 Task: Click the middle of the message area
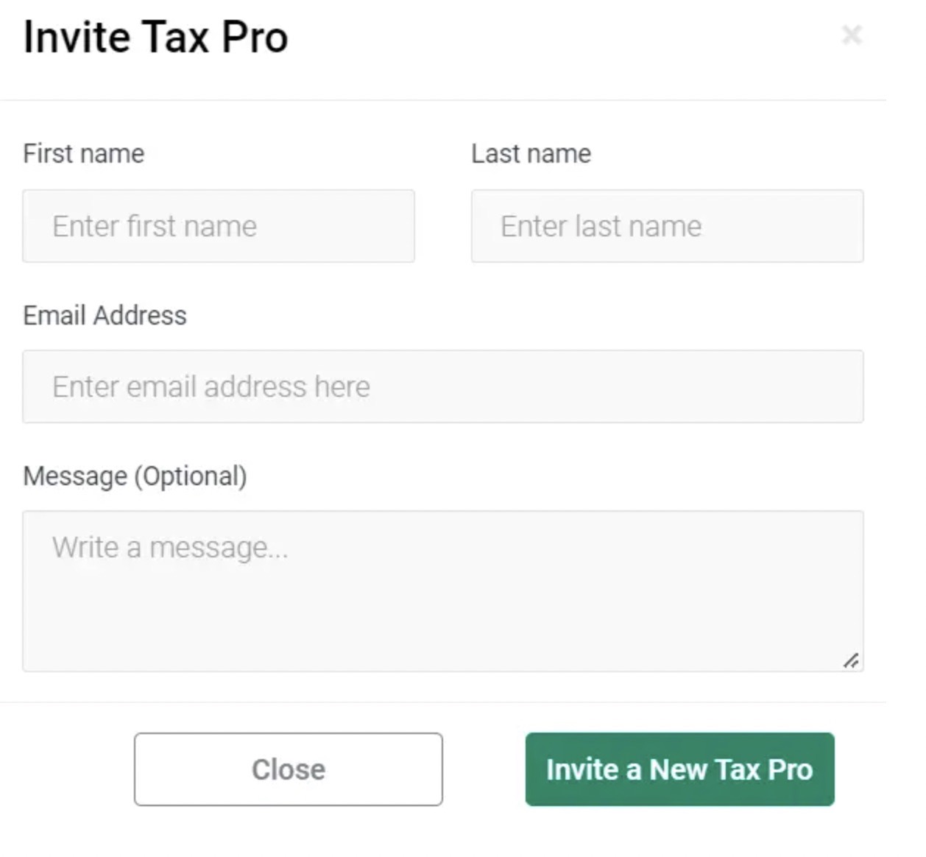442,589
